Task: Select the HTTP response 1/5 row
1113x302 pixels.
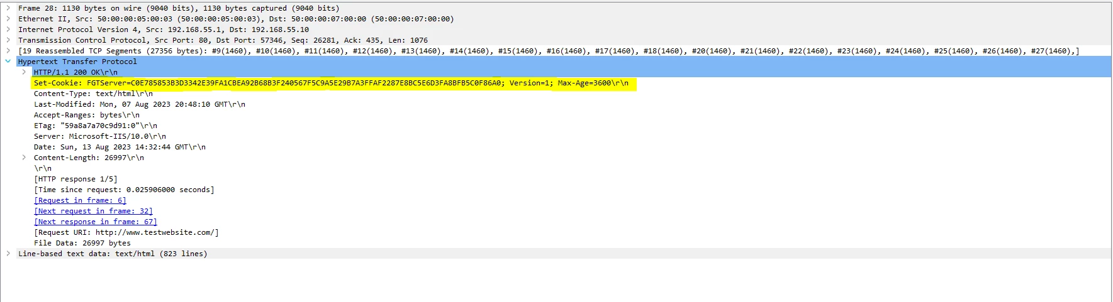Action: [x=76, y=179]
